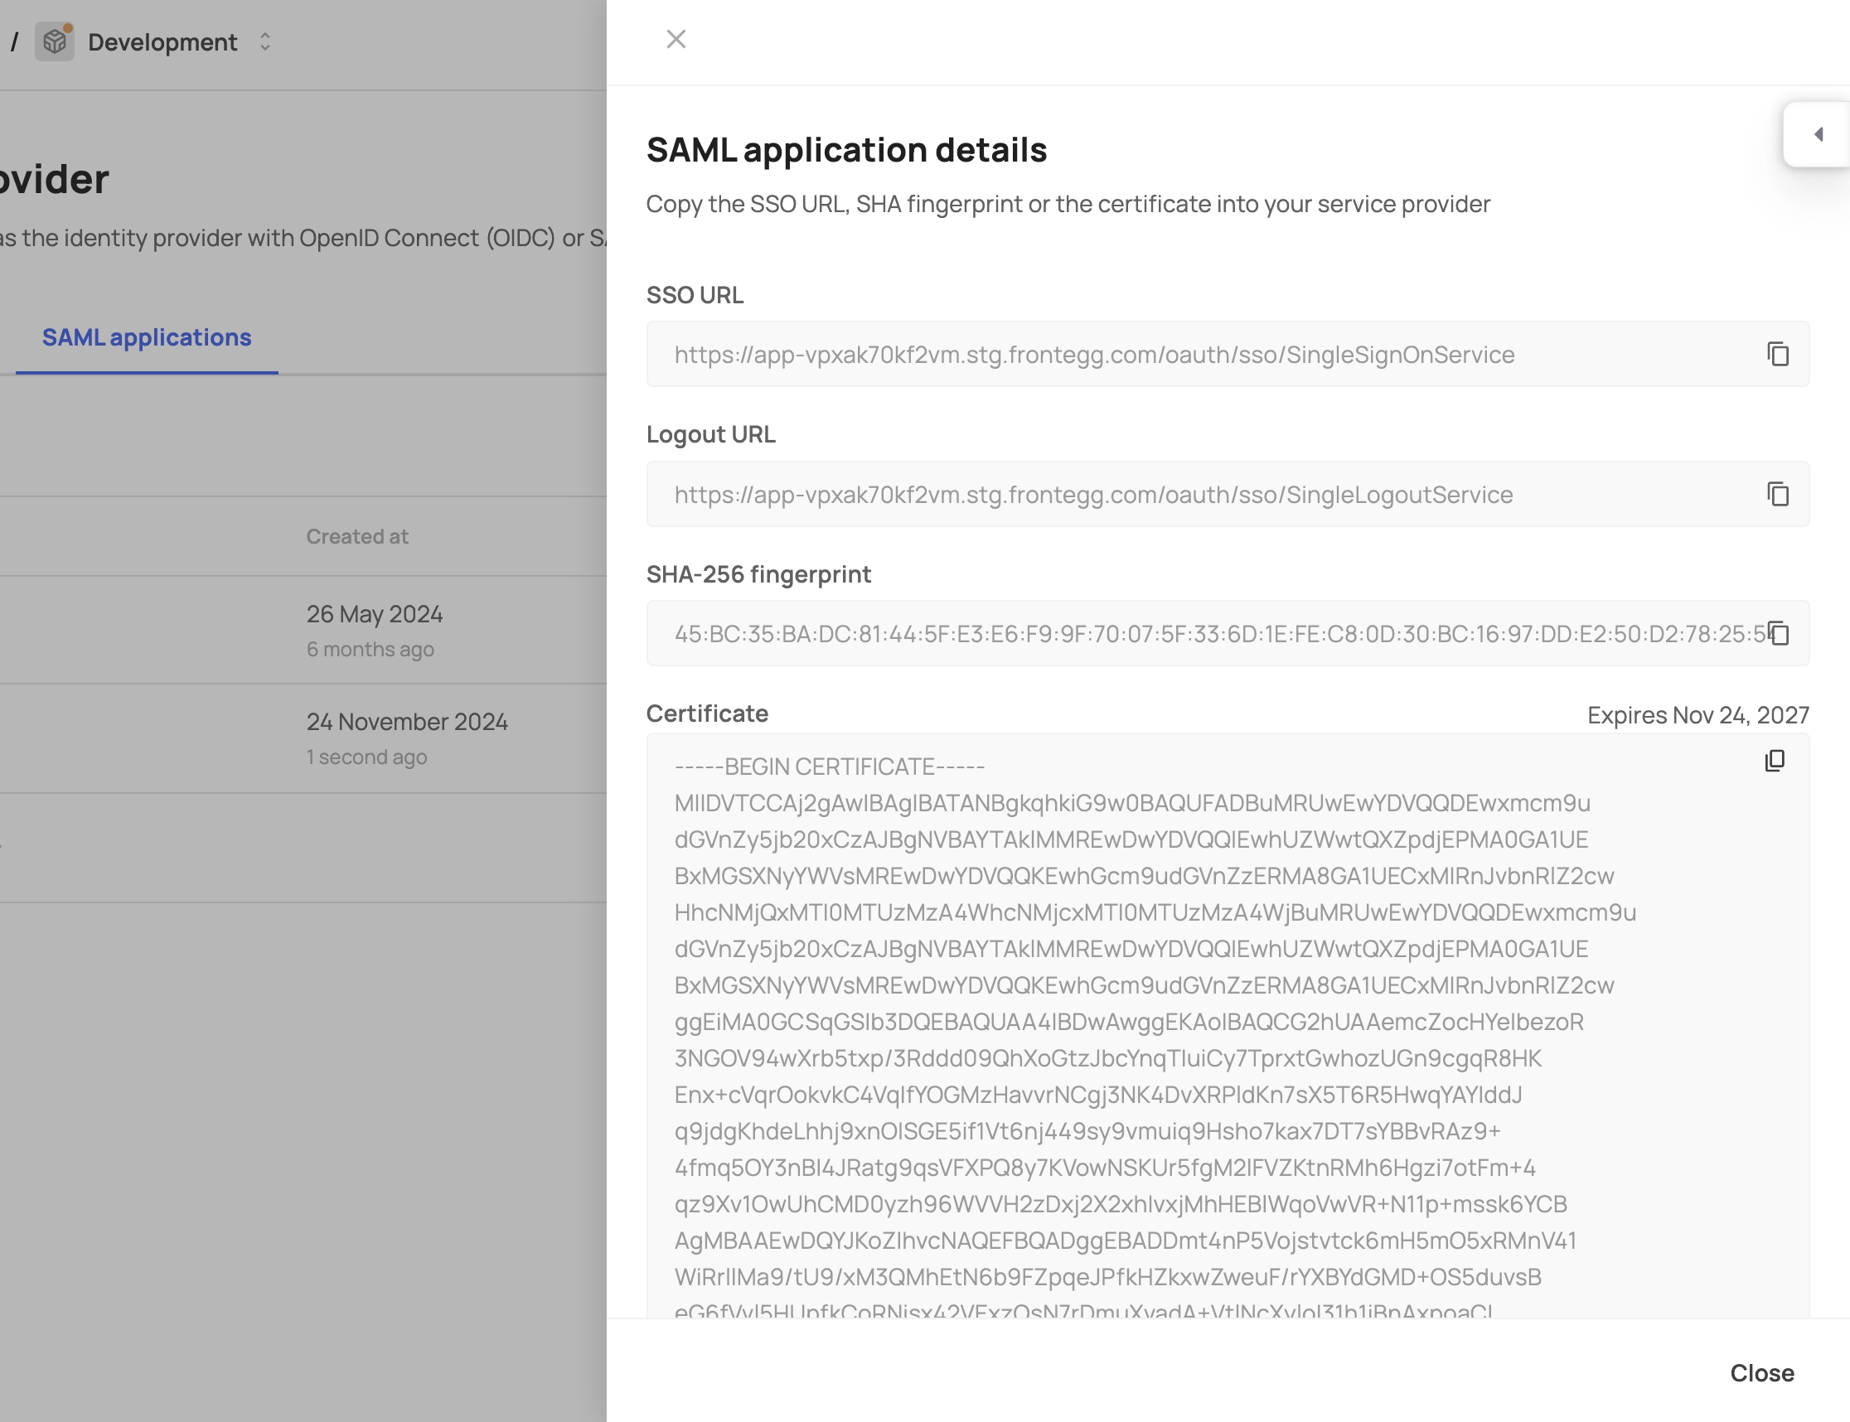
Task: Click the Development environment cube icon
Action: (x=54, y=41)
